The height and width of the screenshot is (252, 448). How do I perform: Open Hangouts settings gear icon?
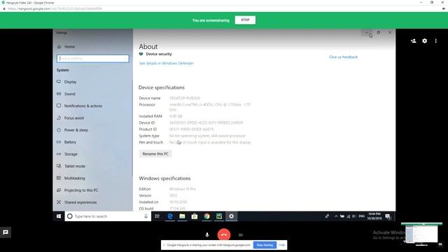pos(425,41)
